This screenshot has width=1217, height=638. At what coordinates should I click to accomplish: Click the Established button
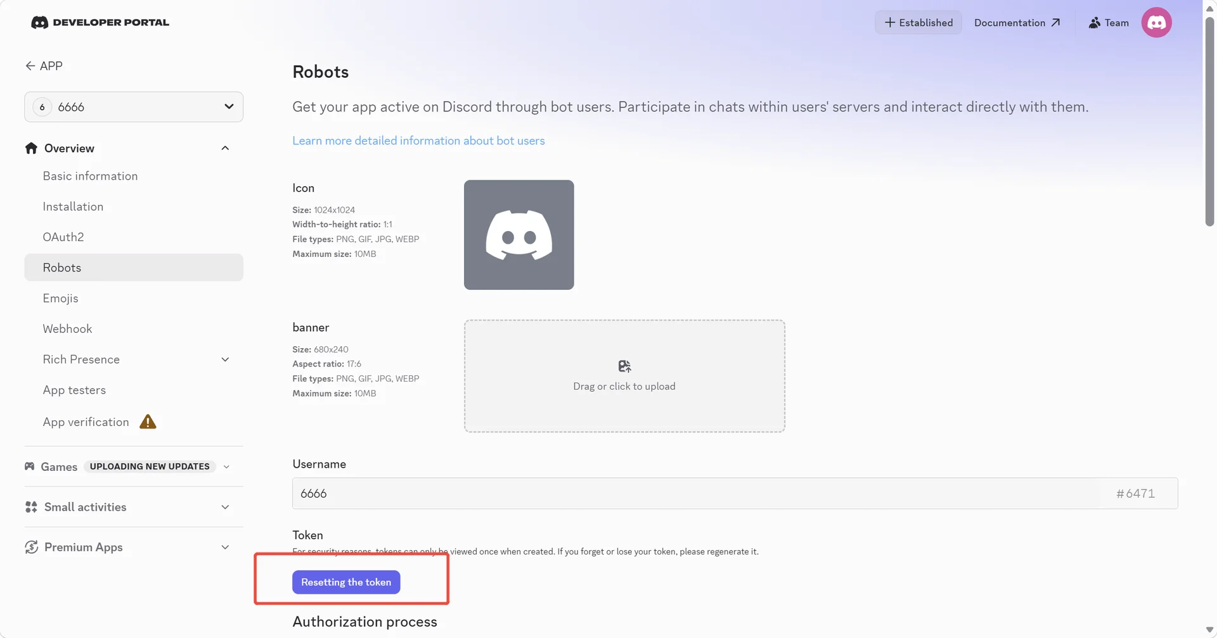click(x=918, y=23)
